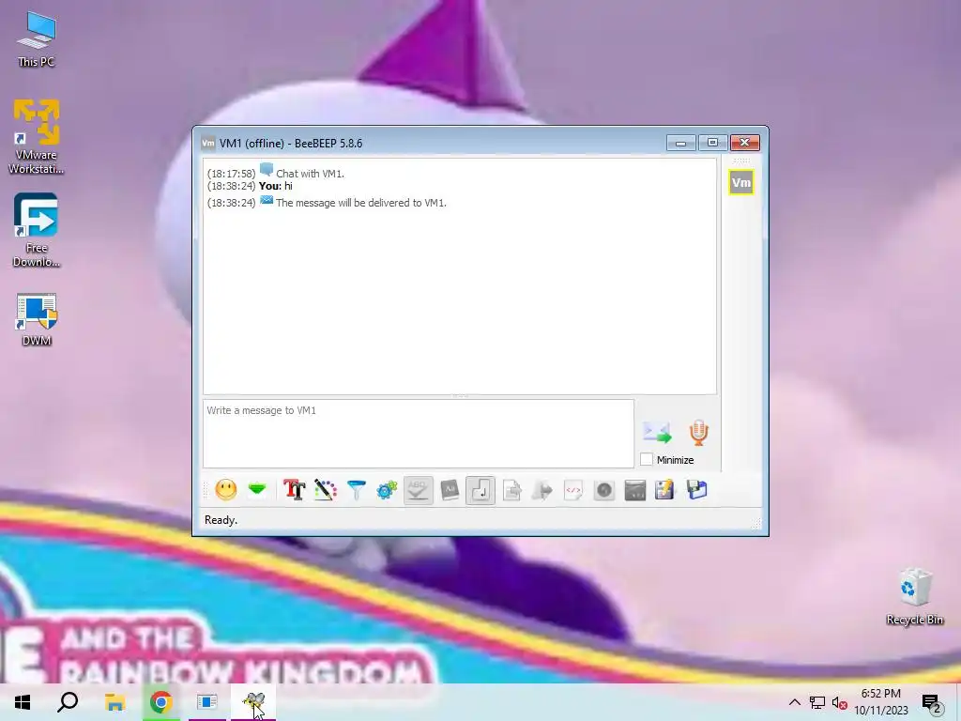The image size is (961, 721).
Task: Click the window resize grip in the status bar
Action: 756,523
